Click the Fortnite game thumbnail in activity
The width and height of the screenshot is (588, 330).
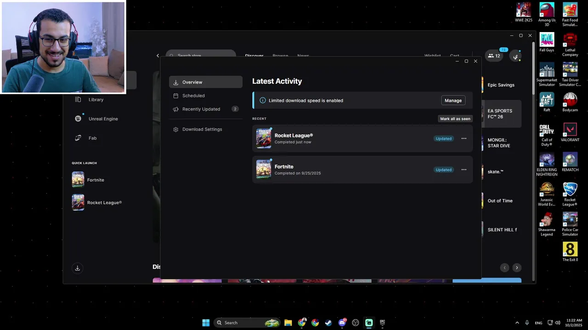264,170
